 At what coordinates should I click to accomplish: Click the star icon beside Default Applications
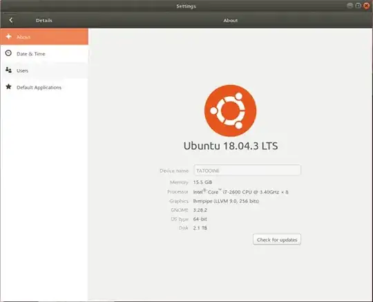(8, 86)
